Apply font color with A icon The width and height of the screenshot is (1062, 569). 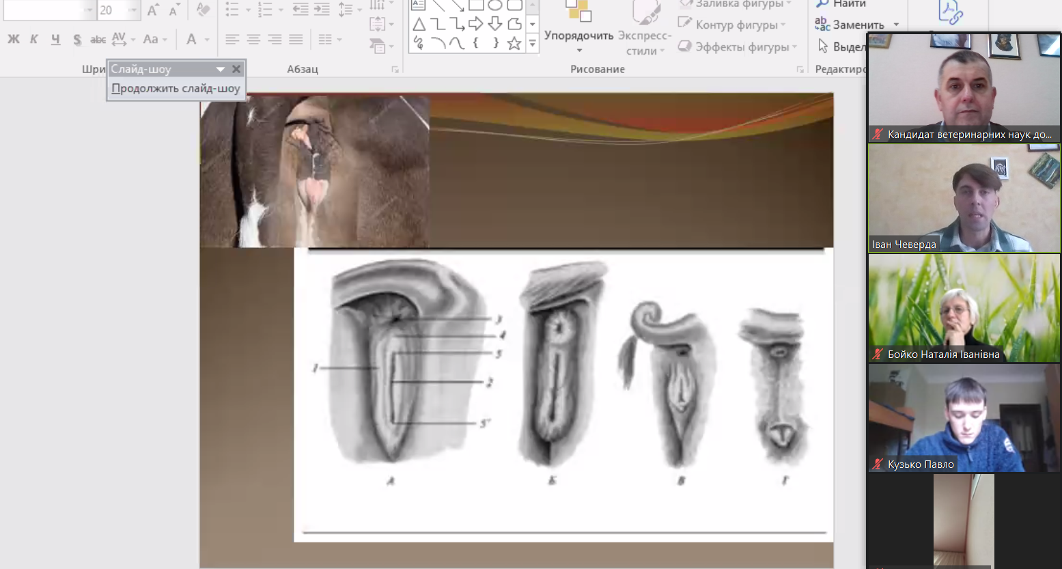pyautogui.click(x=192, y=40)
